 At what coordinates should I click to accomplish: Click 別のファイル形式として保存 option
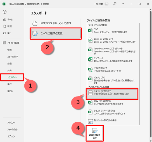click(x=112, y=121)
